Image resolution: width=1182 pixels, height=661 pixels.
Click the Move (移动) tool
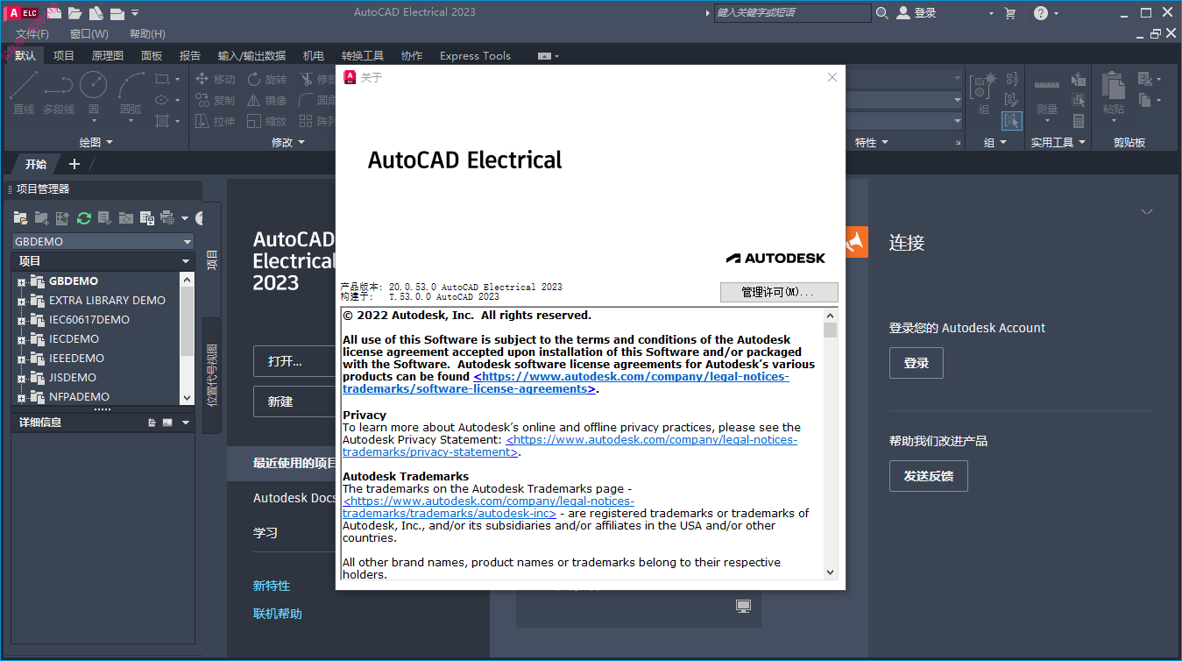215,79
